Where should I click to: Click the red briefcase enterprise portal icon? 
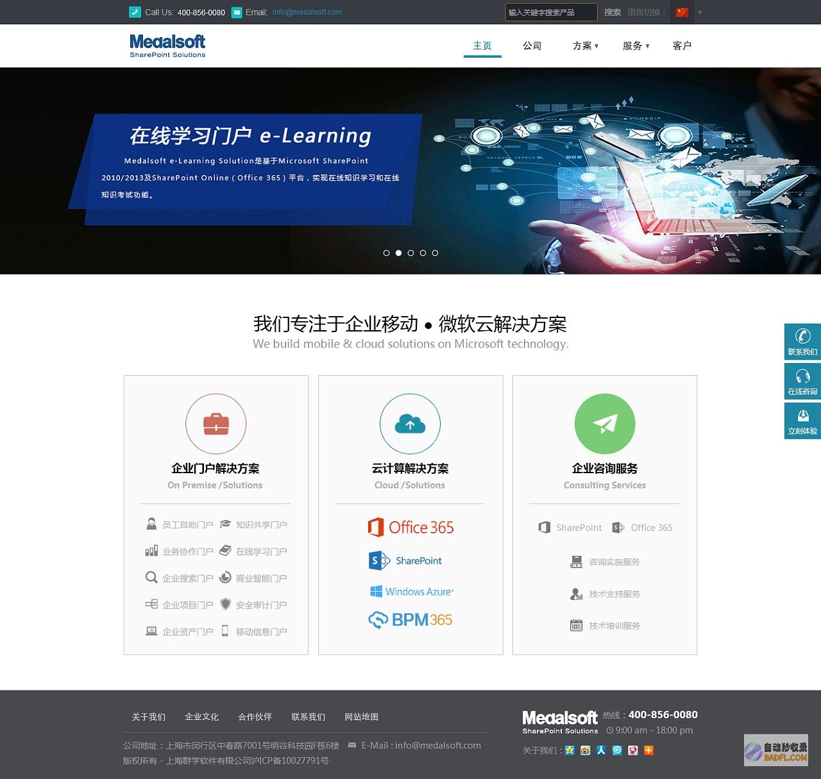click(216, 424)
